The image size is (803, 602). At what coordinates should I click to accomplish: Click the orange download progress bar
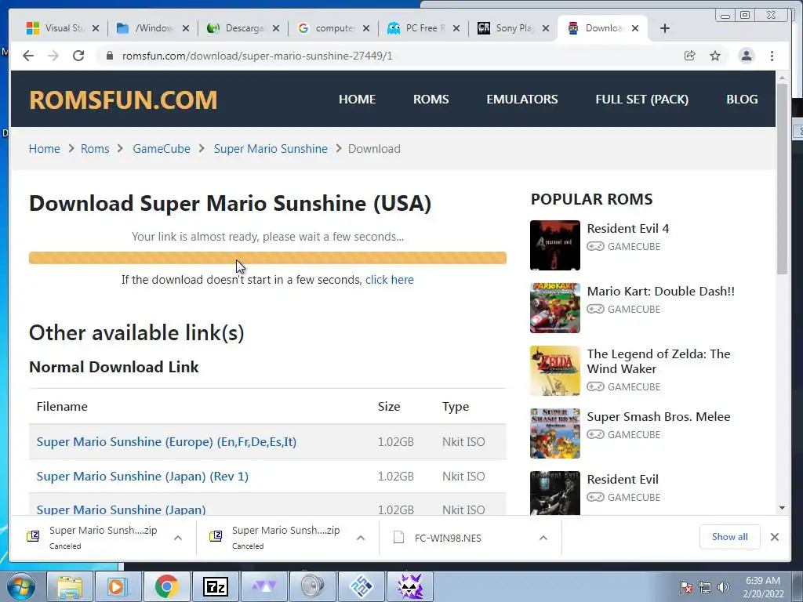pos(267,257)
